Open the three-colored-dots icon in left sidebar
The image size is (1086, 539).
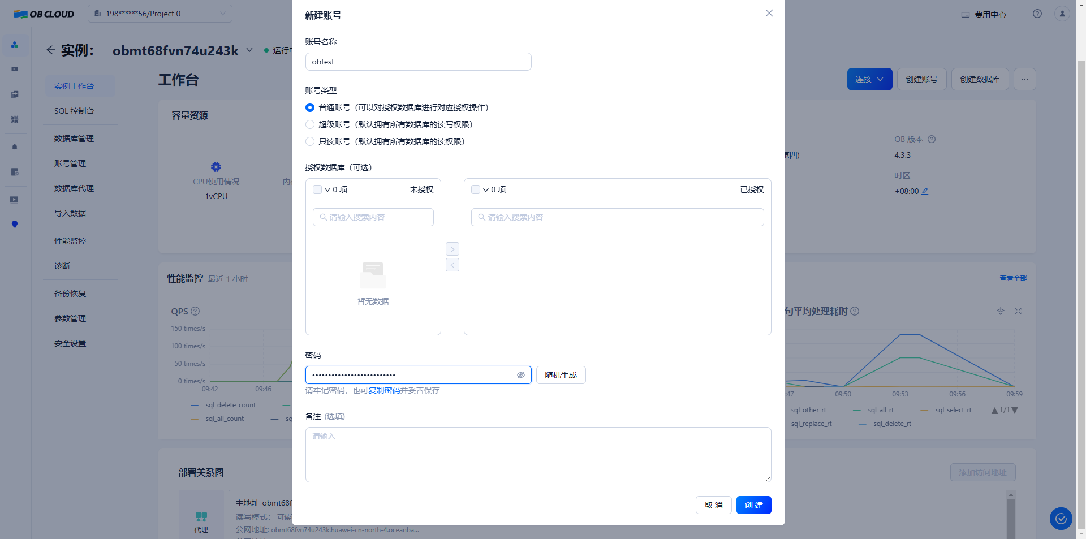[x=15, y=45]
